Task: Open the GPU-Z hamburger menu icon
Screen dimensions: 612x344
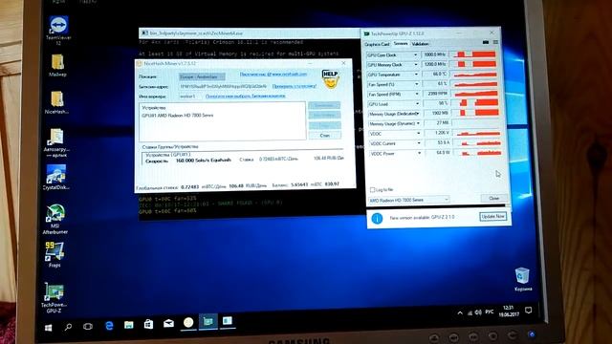Action: pos(495,42)
